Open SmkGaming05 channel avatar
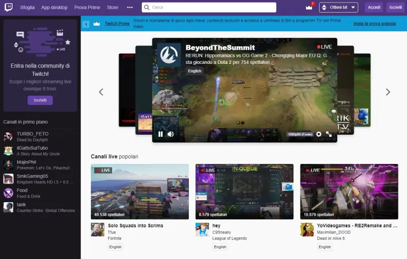 point(8,179)
